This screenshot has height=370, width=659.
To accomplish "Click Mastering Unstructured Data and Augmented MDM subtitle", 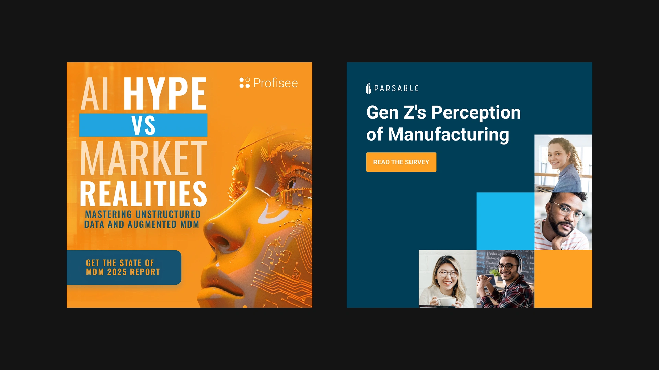I will [142, 219].
